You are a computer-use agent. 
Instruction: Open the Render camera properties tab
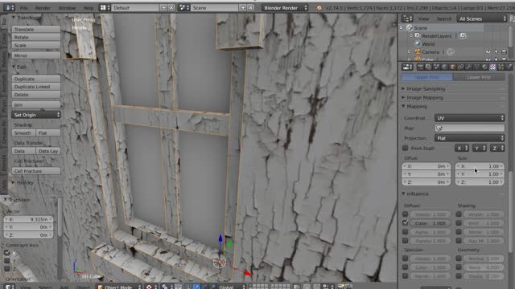420,67
